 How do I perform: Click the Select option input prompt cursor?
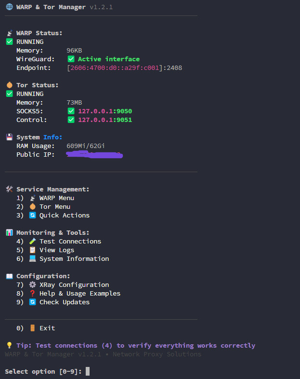point(88,372)
